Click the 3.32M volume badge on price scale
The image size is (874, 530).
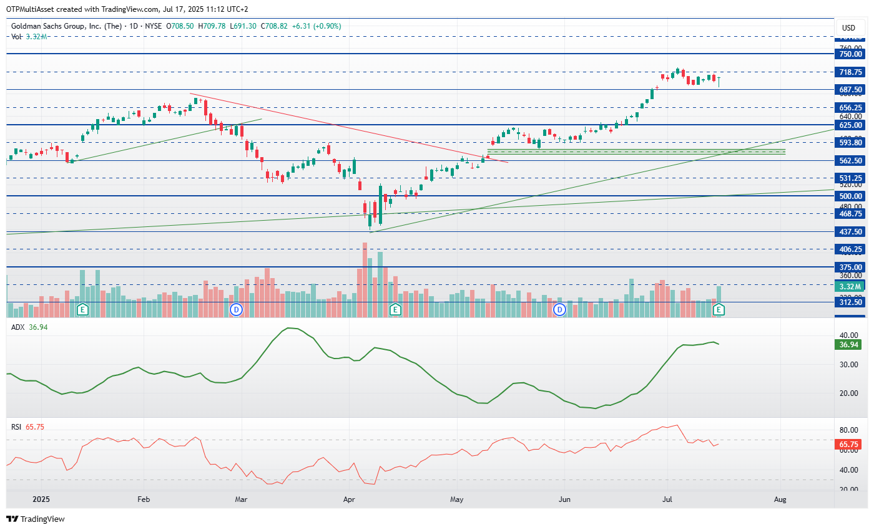[x=849, y=287]
